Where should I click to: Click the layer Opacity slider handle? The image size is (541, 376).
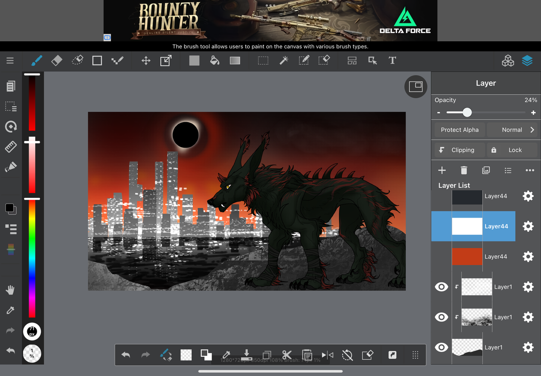click(x=467, y=112)
